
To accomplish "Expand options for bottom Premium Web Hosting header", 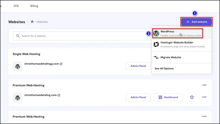I will tap(204, 117).
